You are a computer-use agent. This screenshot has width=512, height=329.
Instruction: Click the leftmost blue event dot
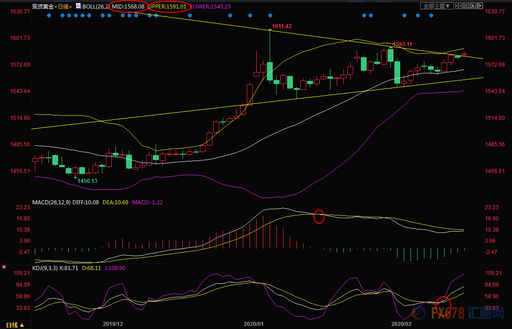pyautogui.click(x=49, y=16)
